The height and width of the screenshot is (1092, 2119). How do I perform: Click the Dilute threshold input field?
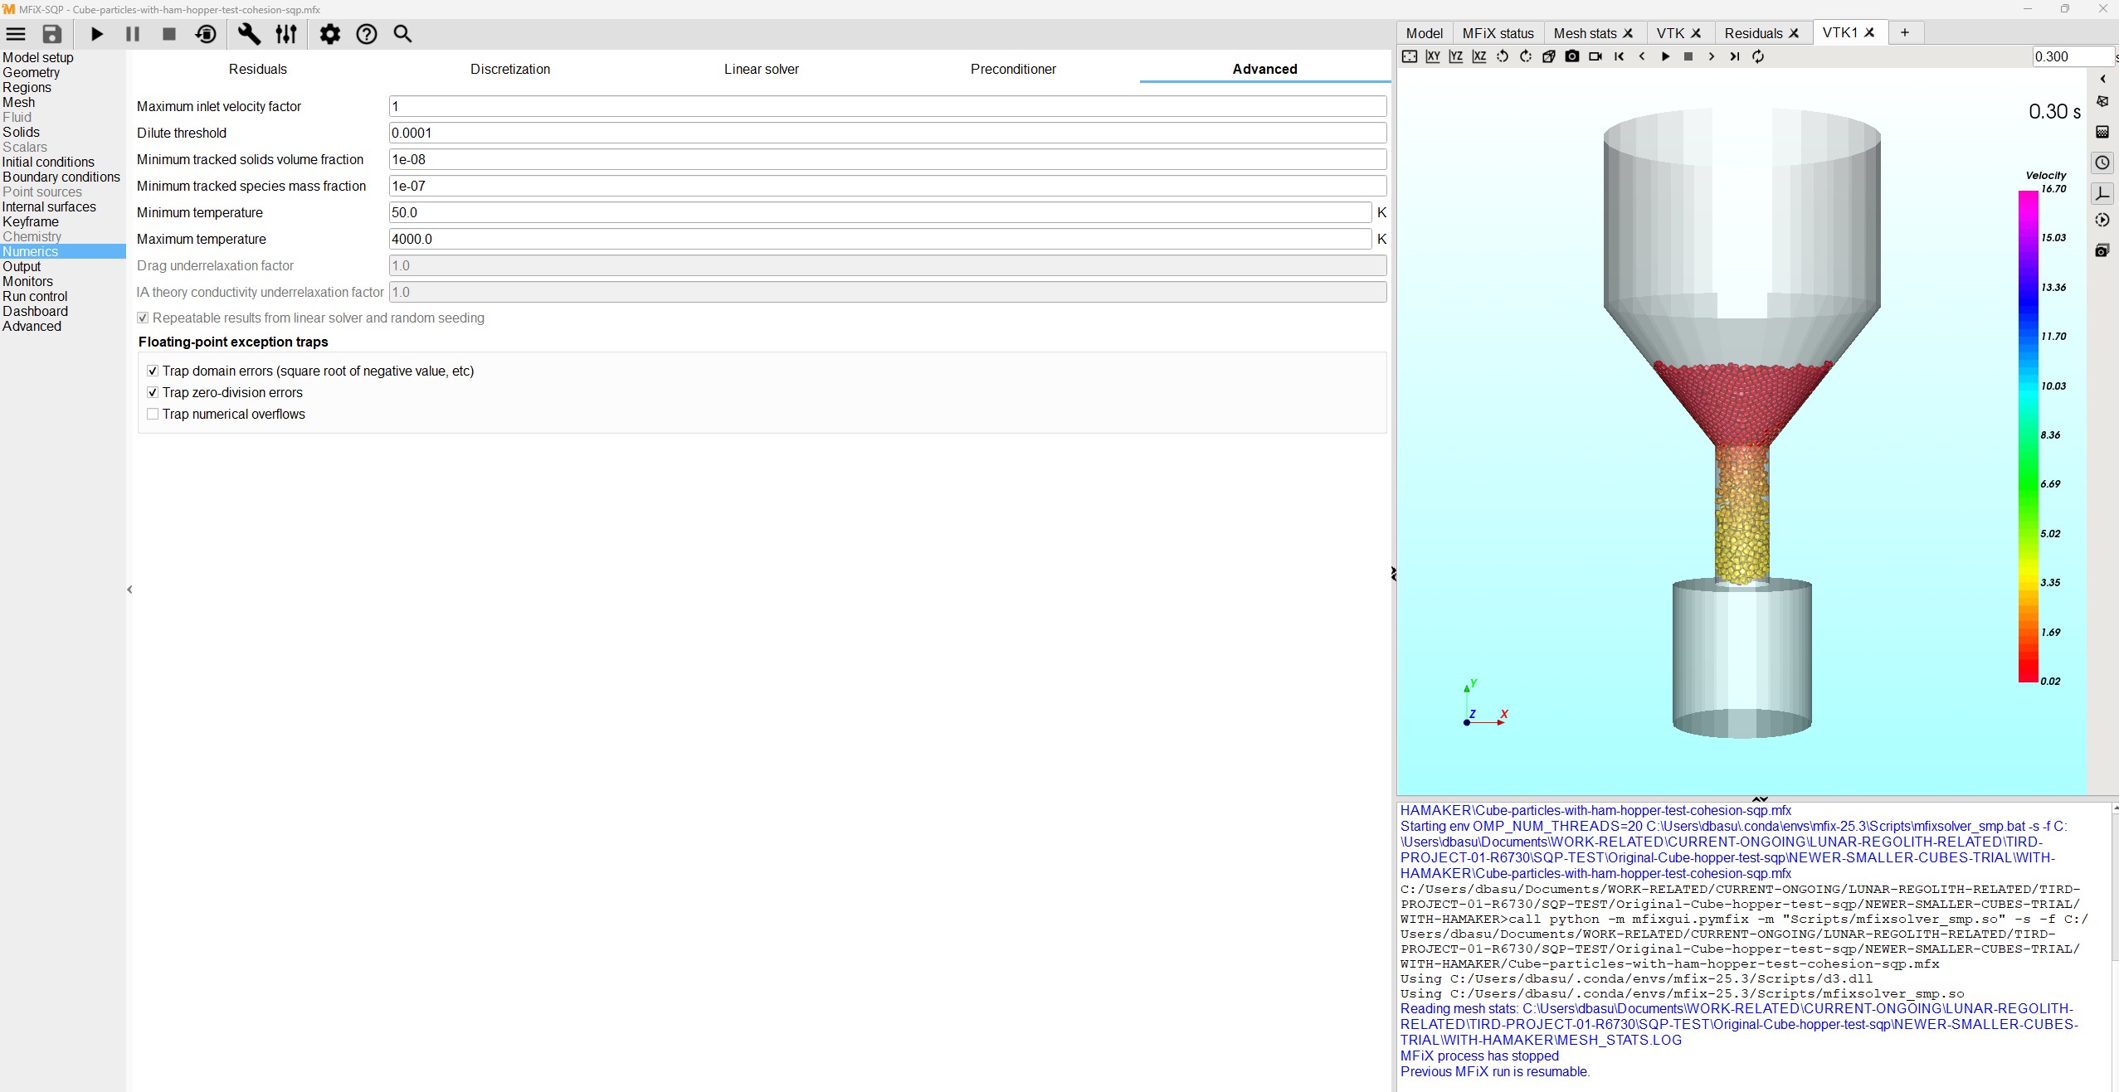887,133
